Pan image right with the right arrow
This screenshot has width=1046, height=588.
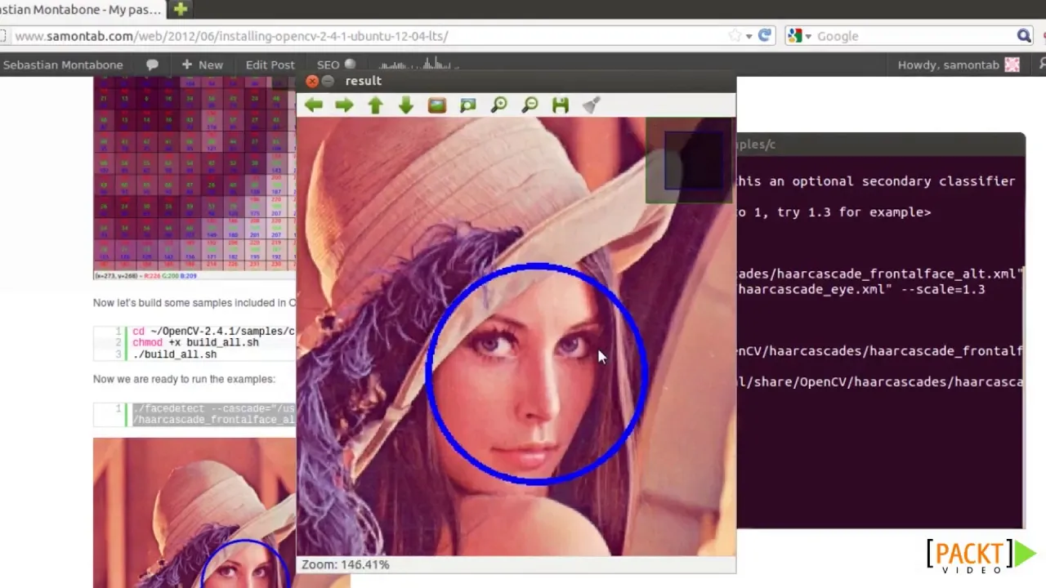(344, 105)
